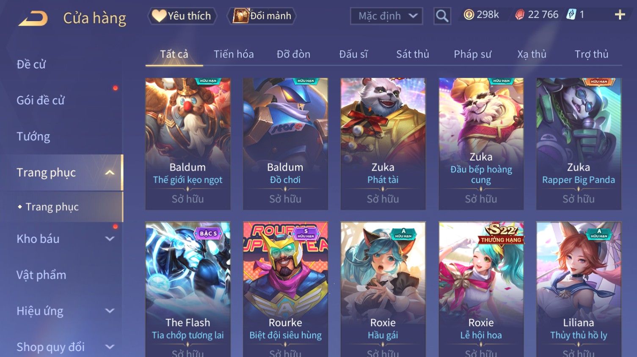
Task: Click the blue voucher ticket icon
Action: click(571, 15)
